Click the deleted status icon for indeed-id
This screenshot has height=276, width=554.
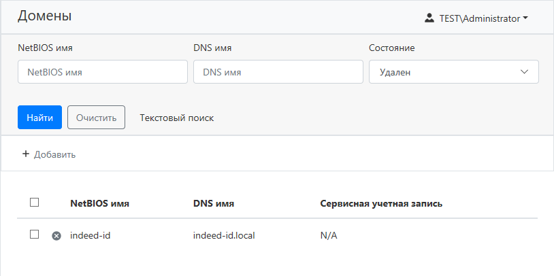pos(56,235)
